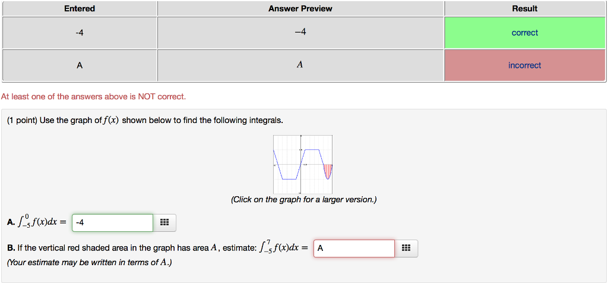Open the equation editor grid icon for part B
Viewport: 608px width, 283px height.
(406, 249)
